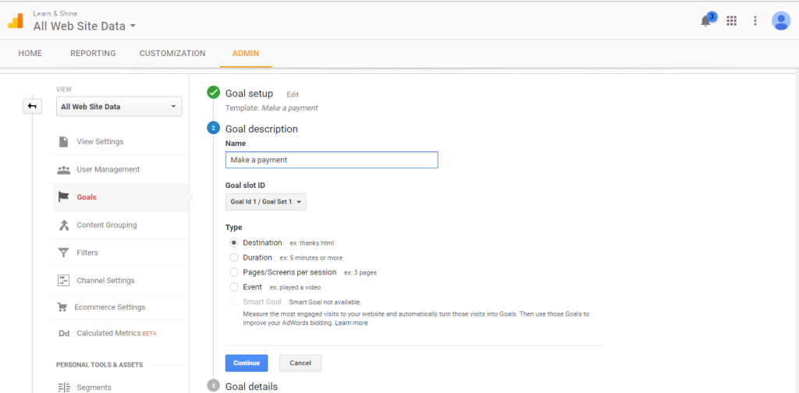Click the View Settings document icon

[x=64, y=141]
